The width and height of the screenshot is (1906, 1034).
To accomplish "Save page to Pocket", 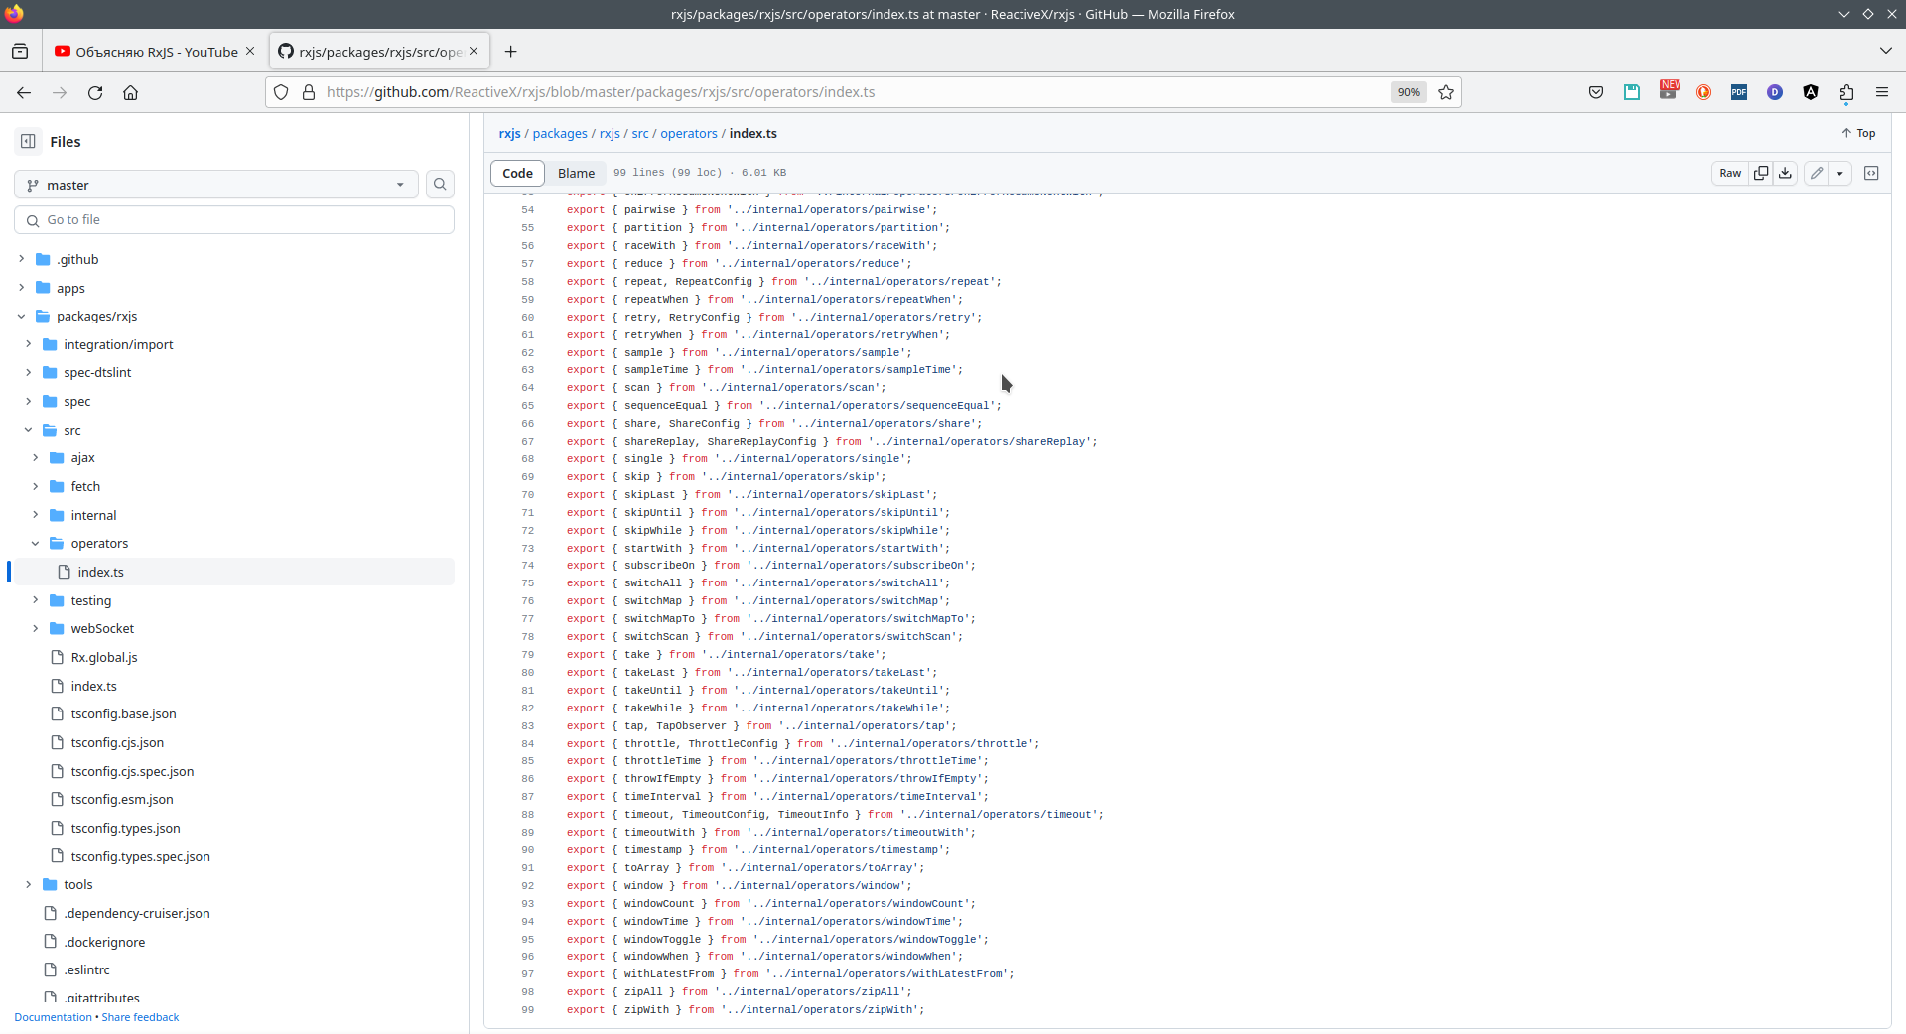I will (1596, 92).
